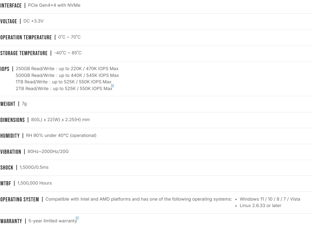Click the Windows 11 / 10 / 8 / 7 / Vista bullet
This screenshot has height=227, width=312.
click(268, 199)
